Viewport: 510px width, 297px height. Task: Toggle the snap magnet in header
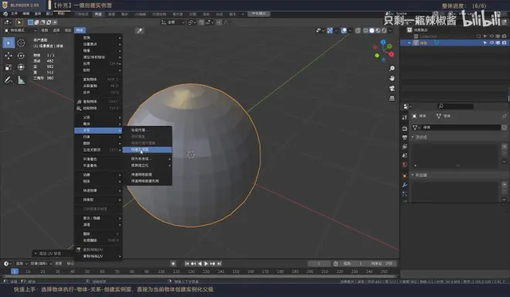click(x=202, y=22)
